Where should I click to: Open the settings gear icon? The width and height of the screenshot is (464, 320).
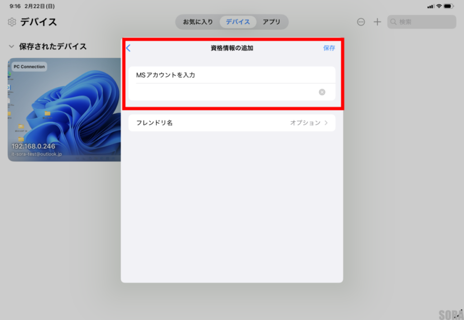(12, 22)
